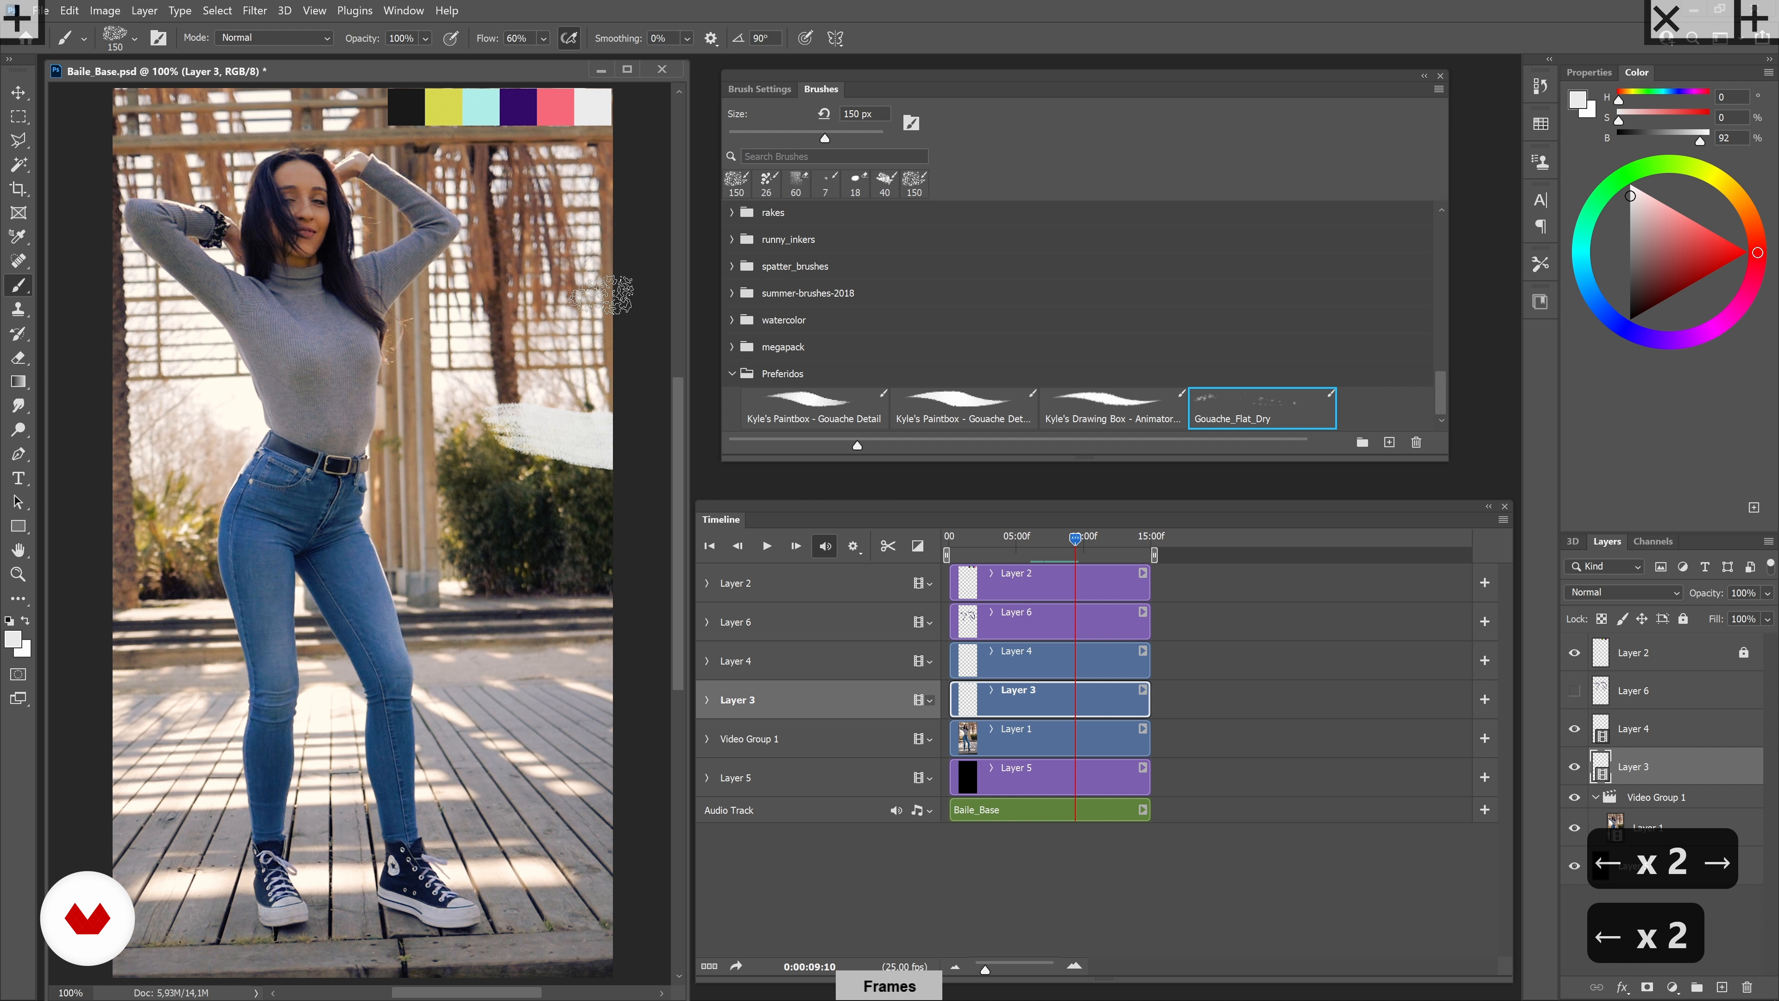Switch to the Channels tab

[1653, 542]
